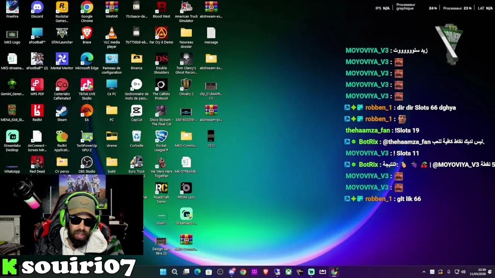Select We Were Here Together icon
Screen dimensions: 495x278
click(x=161, y=167)
